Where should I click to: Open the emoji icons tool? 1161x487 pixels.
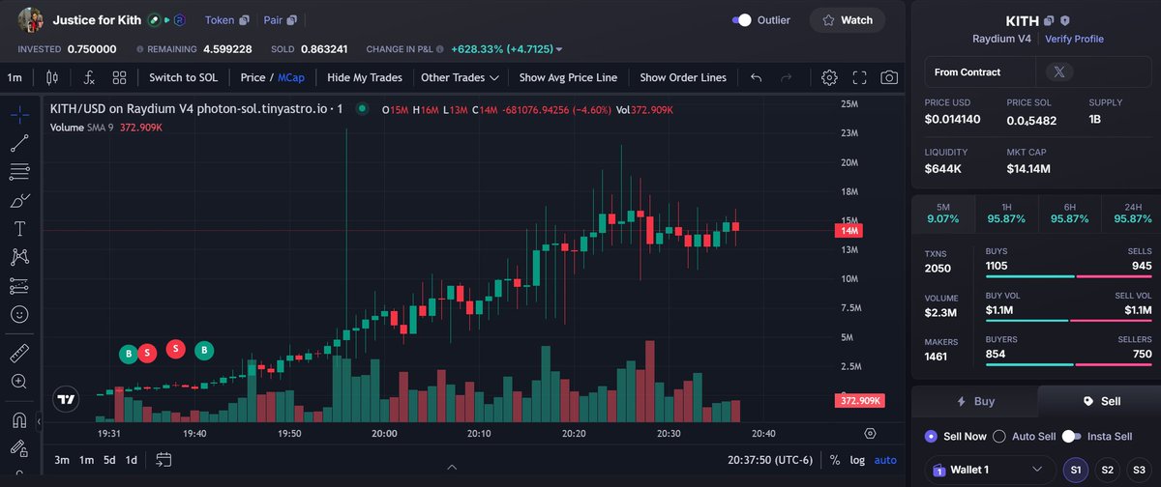pyautogui.click(x=18, y=314)
